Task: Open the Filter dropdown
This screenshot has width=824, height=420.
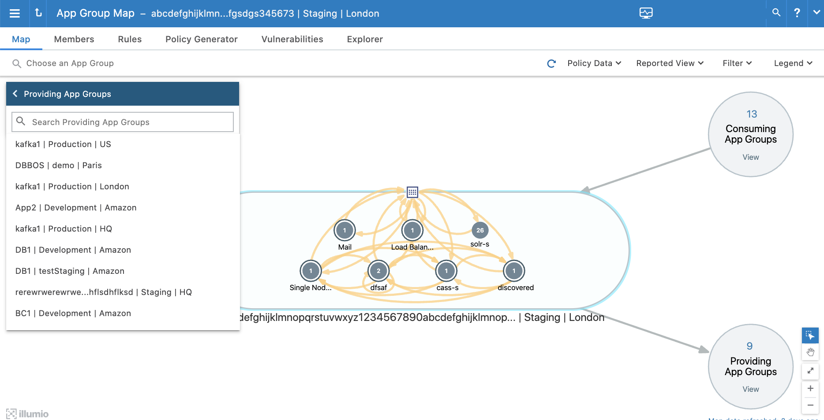Action: (736, 63)
